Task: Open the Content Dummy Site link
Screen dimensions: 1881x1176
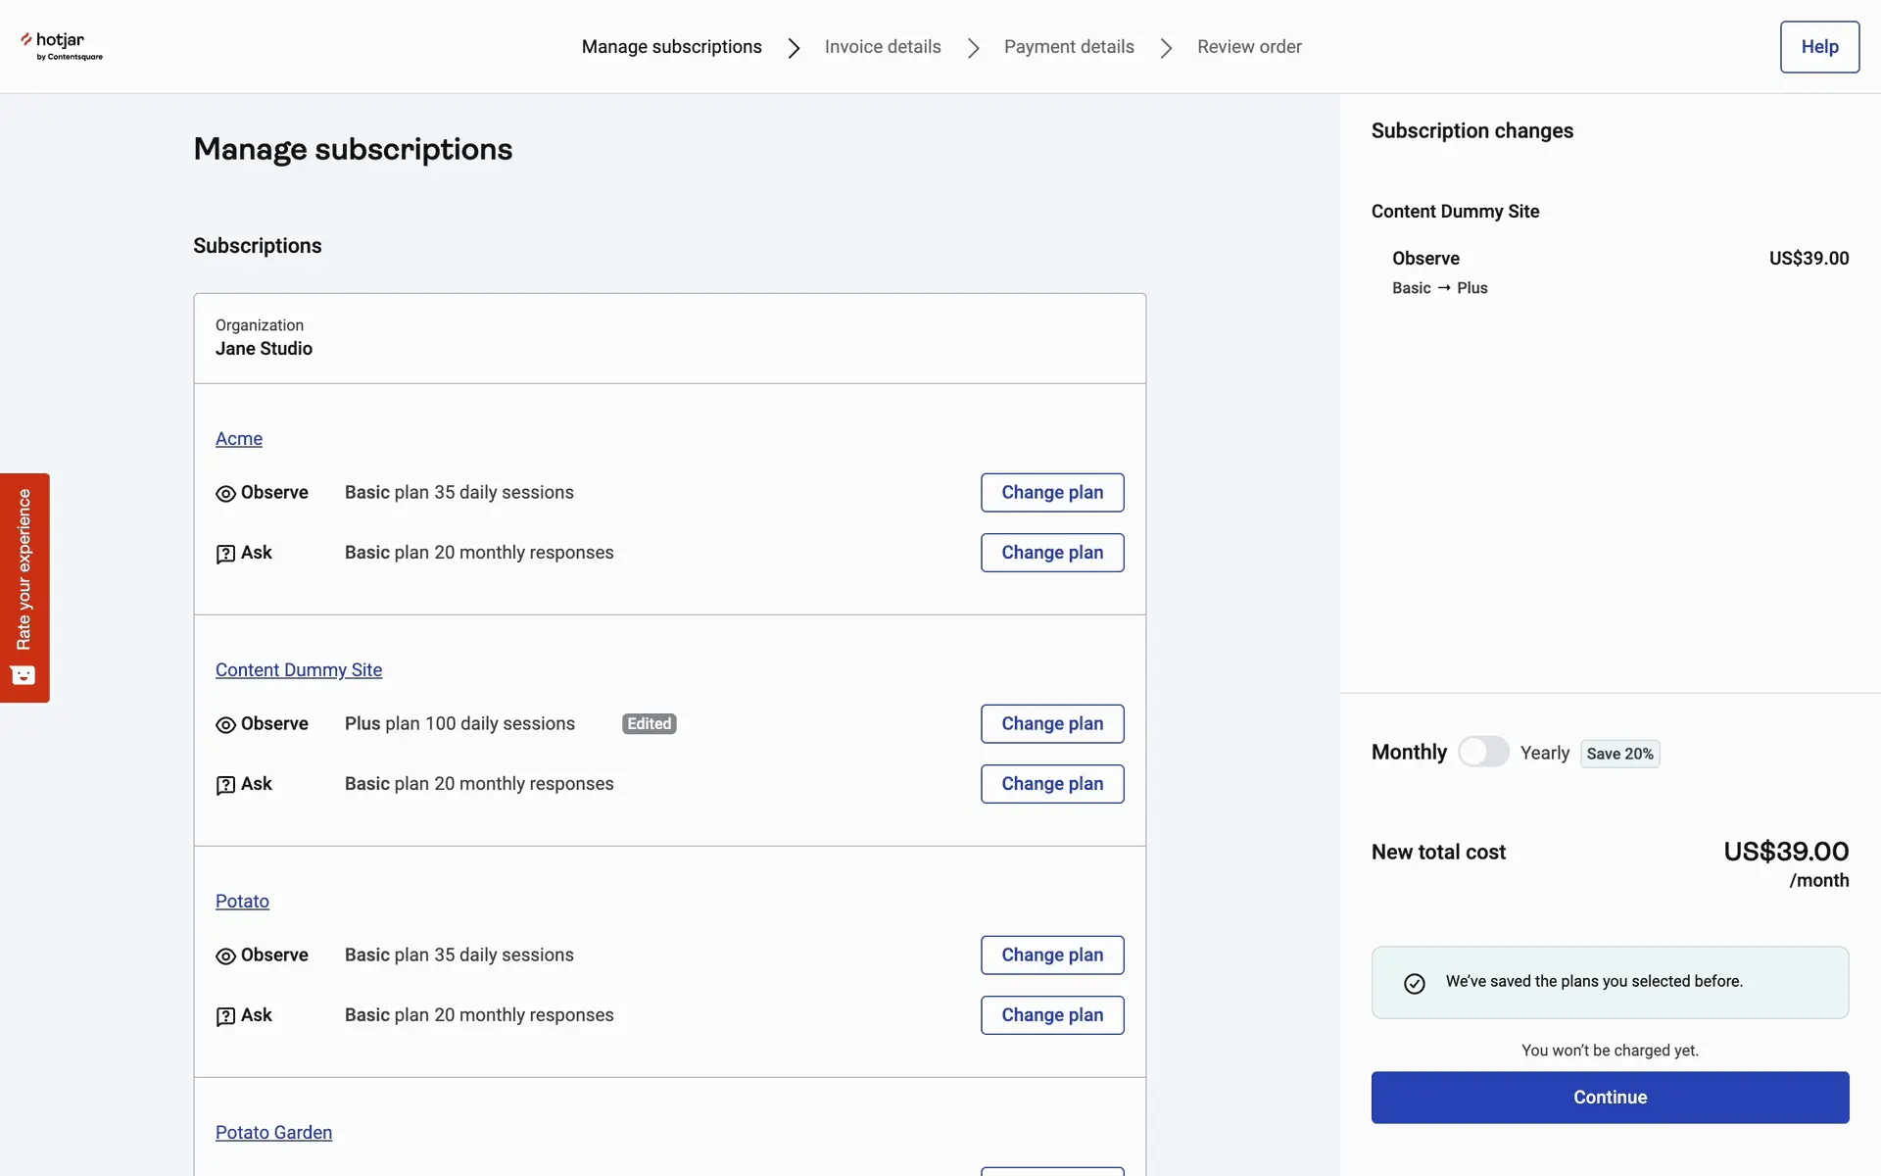Action: 299,670
